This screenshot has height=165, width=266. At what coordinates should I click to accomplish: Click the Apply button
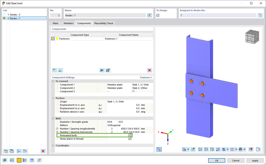[x=255, y=161]
